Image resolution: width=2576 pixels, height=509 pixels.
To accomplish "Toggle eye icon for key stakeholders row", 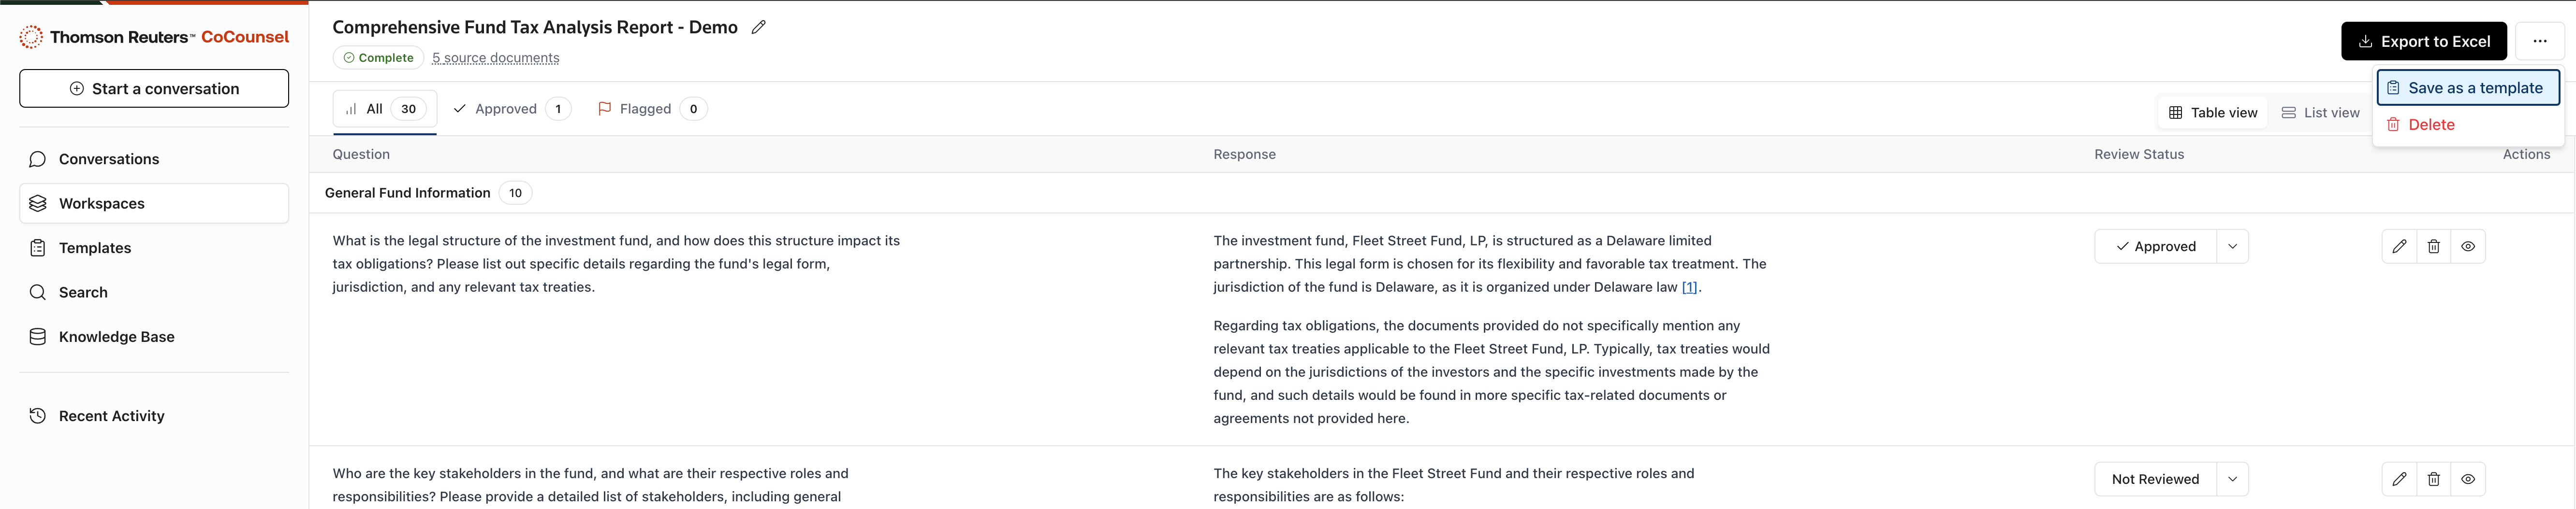I will (2467, 479).
